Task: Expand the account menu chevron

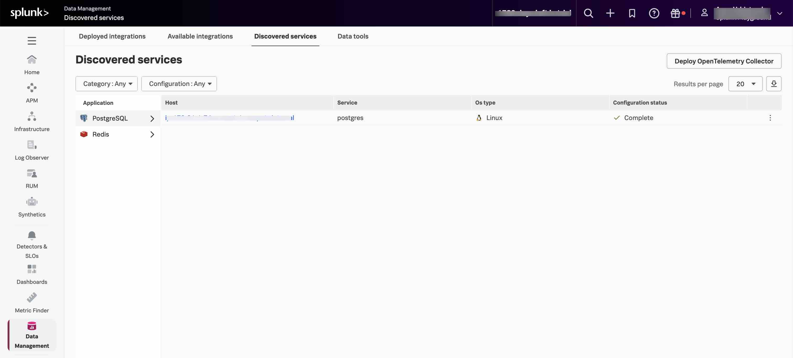Action: click(x=779, y=13)
